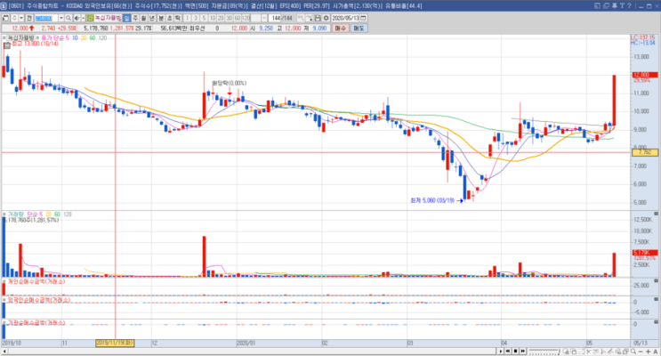Click the speaker sound icon in the toolbar
The width and height of the screenshot is (661, 356).
(77, 18)
